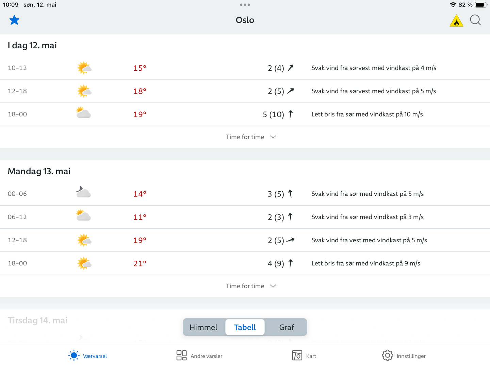This screenshot has height=367, width=490.
Task: Tap the Værvarsel sun icon
Action: (x=74, y=355)
